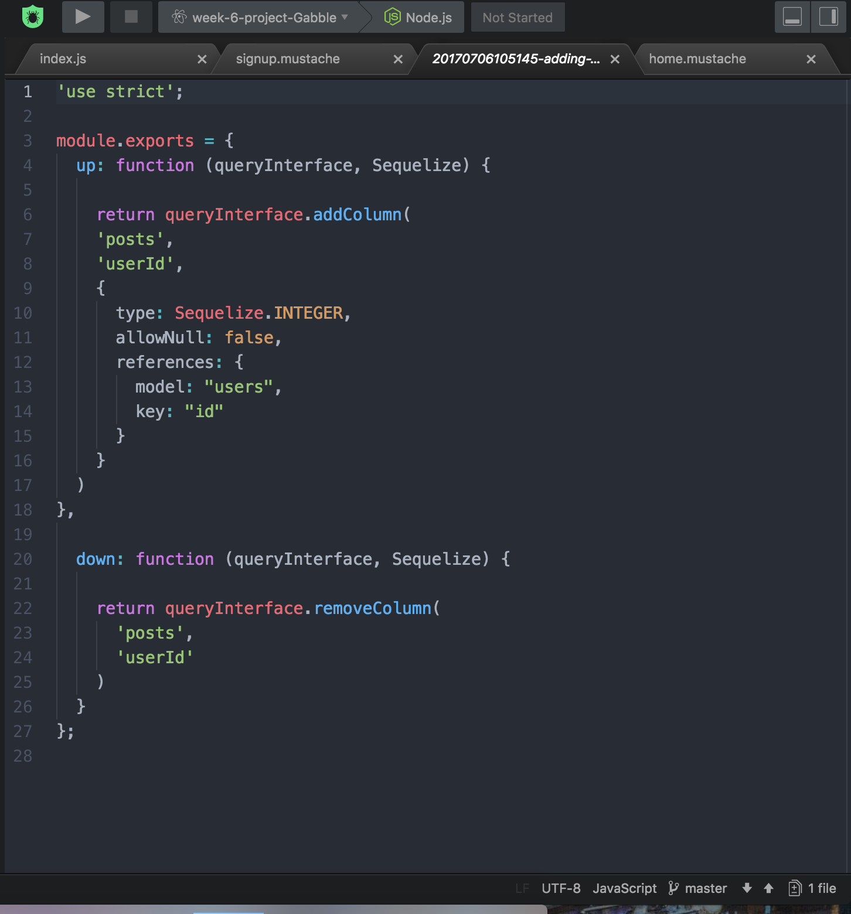
Task: Click the git push up-arrow icon
Action: pyautogui.click(x=768, y=888)
